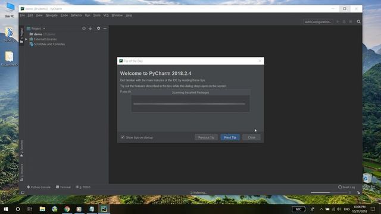Open the View menu
Screen dimensions: 381x214
[x=39, y=15]
